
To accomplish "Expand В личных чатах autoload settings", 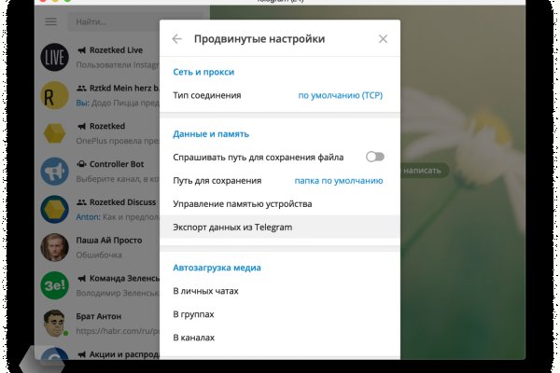I will pos(206,291).
